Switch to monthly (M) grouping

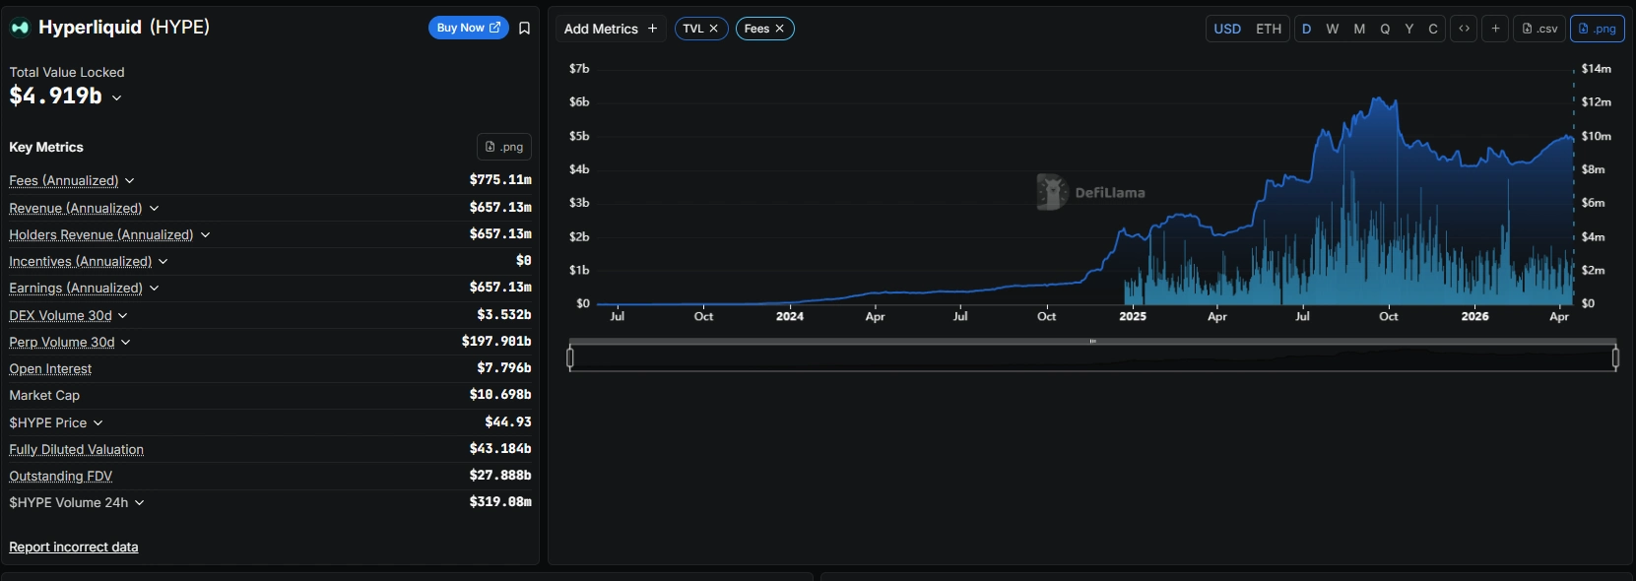(x=1359, y=29)
